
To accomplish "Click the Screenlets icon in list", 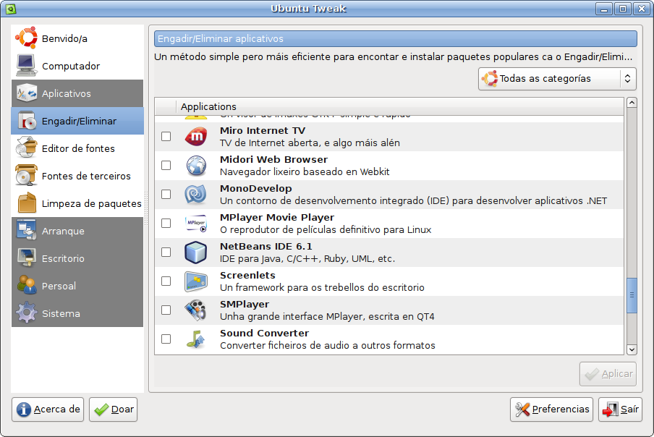I will point(196,281).
